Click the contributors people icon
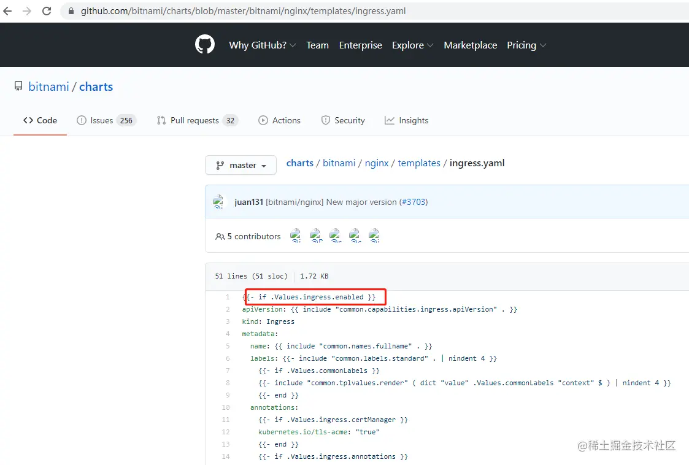Screen dimensions: 689x465 pos(220,236)
